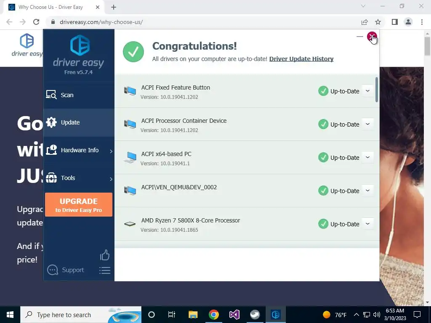Click Up-to-Date check for ACPI Processor Container Device
The width and height of the screenshot is (431, 323).
pos(323,124)
